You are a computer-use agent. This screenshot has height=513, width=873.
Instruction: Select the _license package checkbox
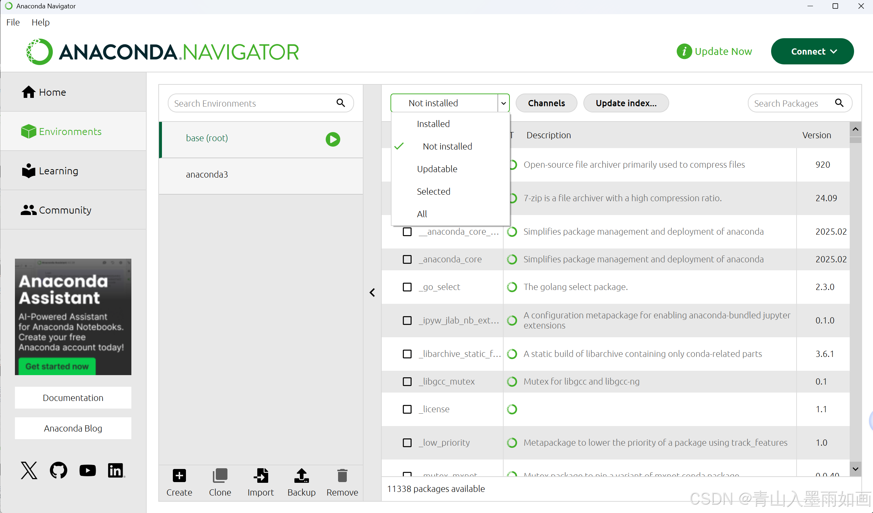(407, 409)
